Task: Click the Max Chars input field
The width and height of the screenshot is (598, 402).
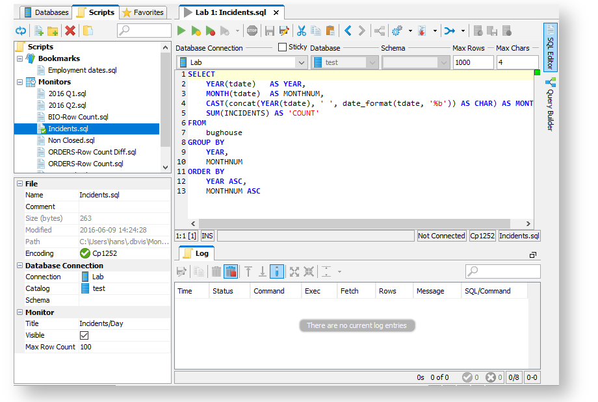Action: pyautogui.click(x=517, y=62)
